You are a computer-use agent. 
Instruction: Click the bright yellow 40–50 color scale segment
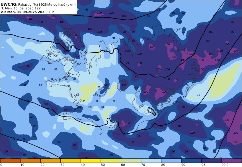coord(91,161)
